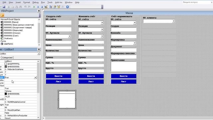213x120 pixels.
Task: Run the macro with the green play icon
Action: [34, 7]
